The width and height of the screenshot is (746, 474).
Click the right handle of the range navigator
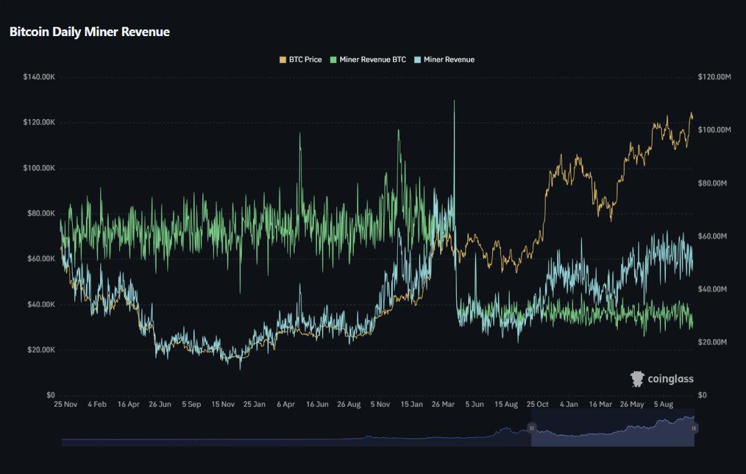(x=694, y=428)
